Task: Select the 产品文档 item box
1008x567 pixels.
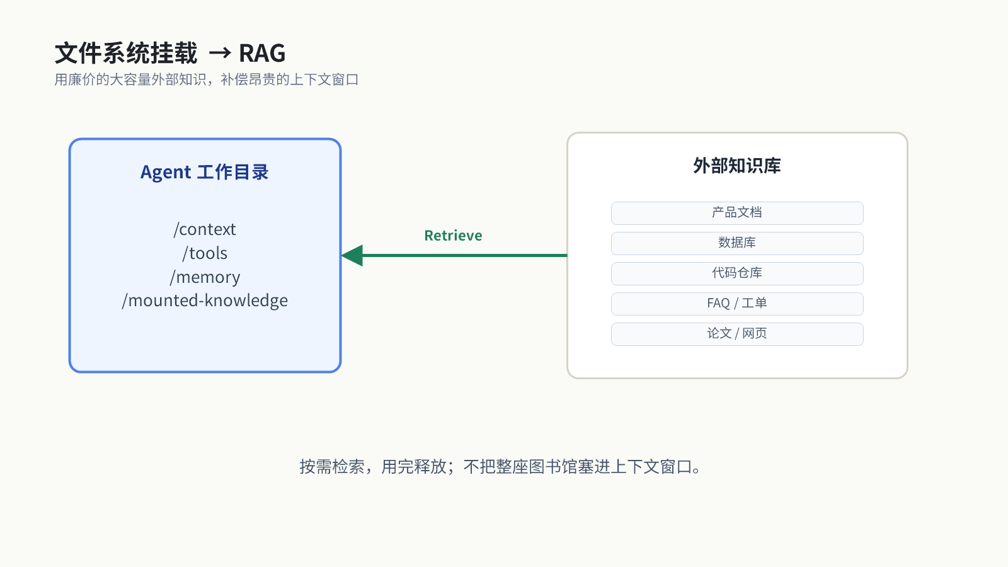Action: 737,213
